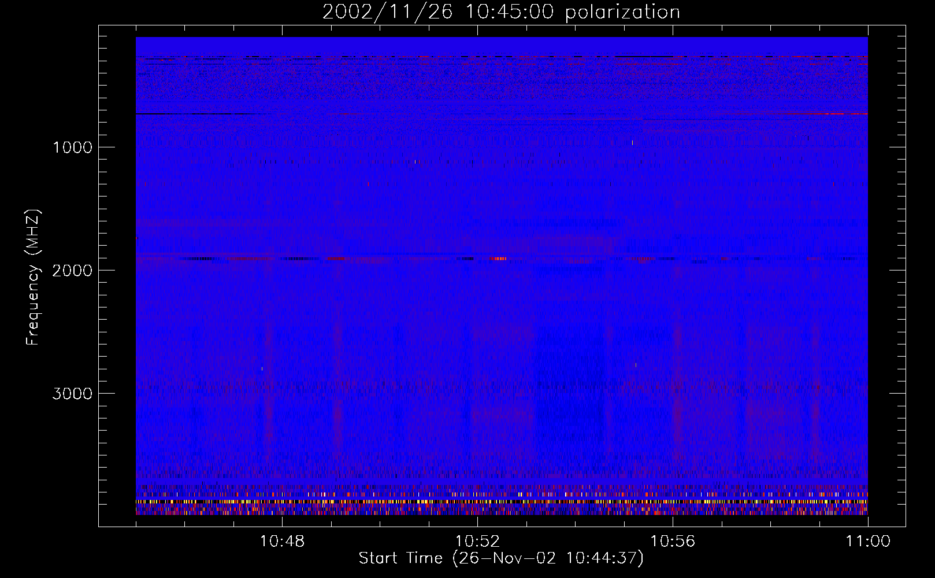The height and width of the screenshot is (578, 935).
Task: Select the "Frequency (MHZ)" y-axis label
Action: click(33, 277)
